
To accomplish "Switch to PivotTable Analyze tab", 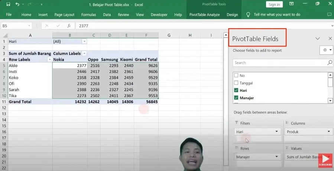I will click(204, 15).
